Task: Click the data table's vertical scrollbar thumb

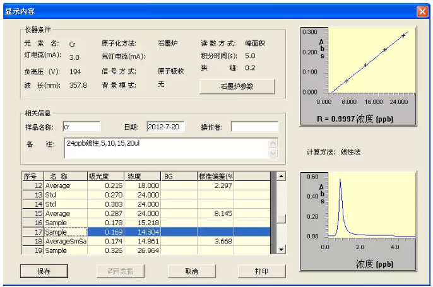Action: (x=282, y=219)
